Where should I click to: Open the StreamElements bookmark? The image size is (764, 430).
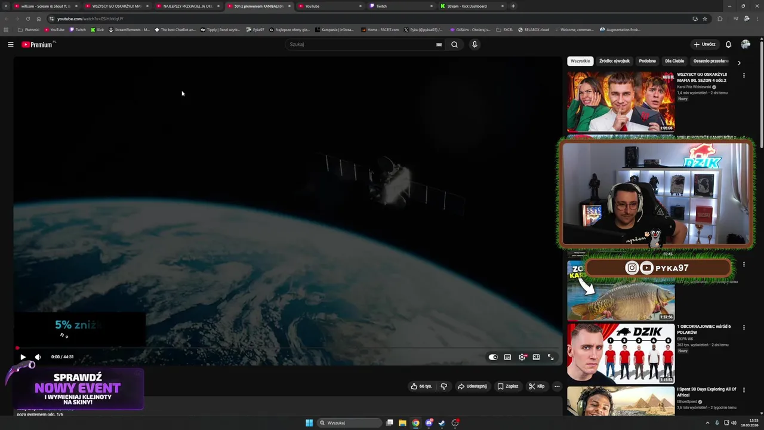pos(129,29)
